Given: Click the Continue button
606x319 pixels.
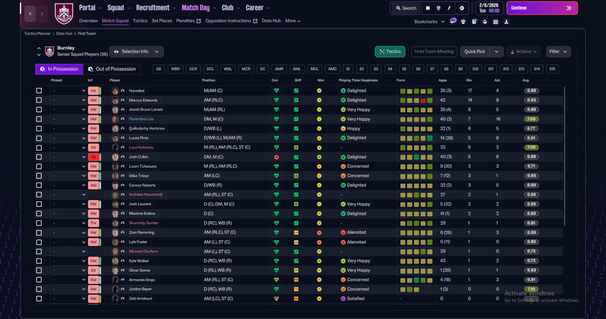Looking at the screenshot, I should 542,8.
